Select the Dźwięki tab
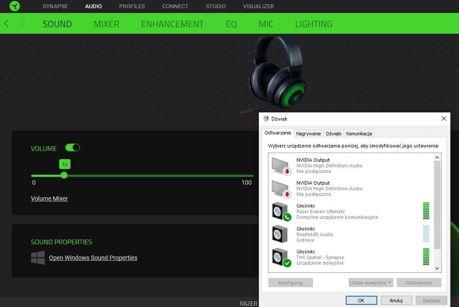 [x=333, y=134]
